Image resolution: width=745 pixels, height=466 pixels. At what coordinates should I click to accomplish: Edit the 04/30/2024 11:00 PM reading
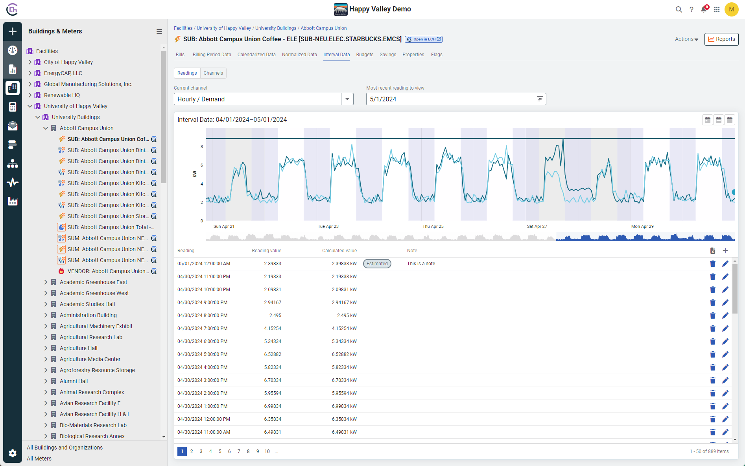pos(725,277)
